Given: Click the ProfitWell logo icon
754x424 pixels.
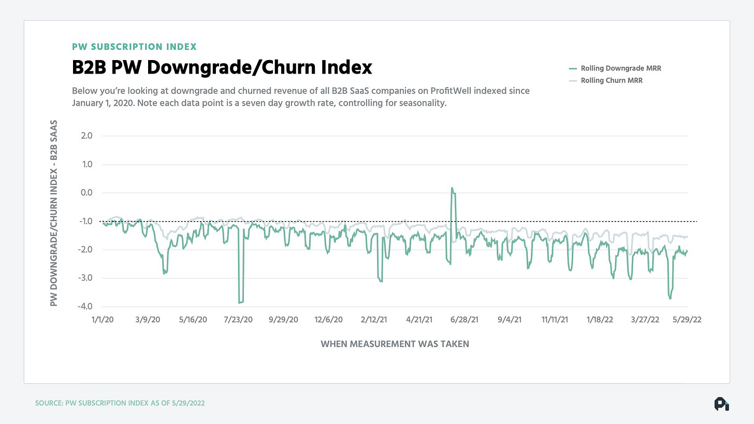Looking at the screenshot, I should [721, 404].
